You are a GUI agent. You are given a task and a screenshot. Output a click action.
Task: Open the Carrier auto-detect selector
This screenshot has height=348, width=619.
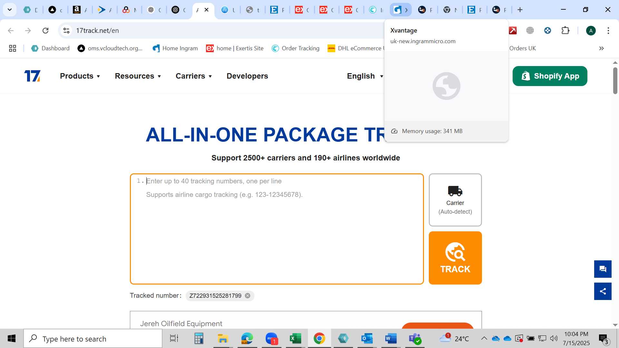coord(455,200)
